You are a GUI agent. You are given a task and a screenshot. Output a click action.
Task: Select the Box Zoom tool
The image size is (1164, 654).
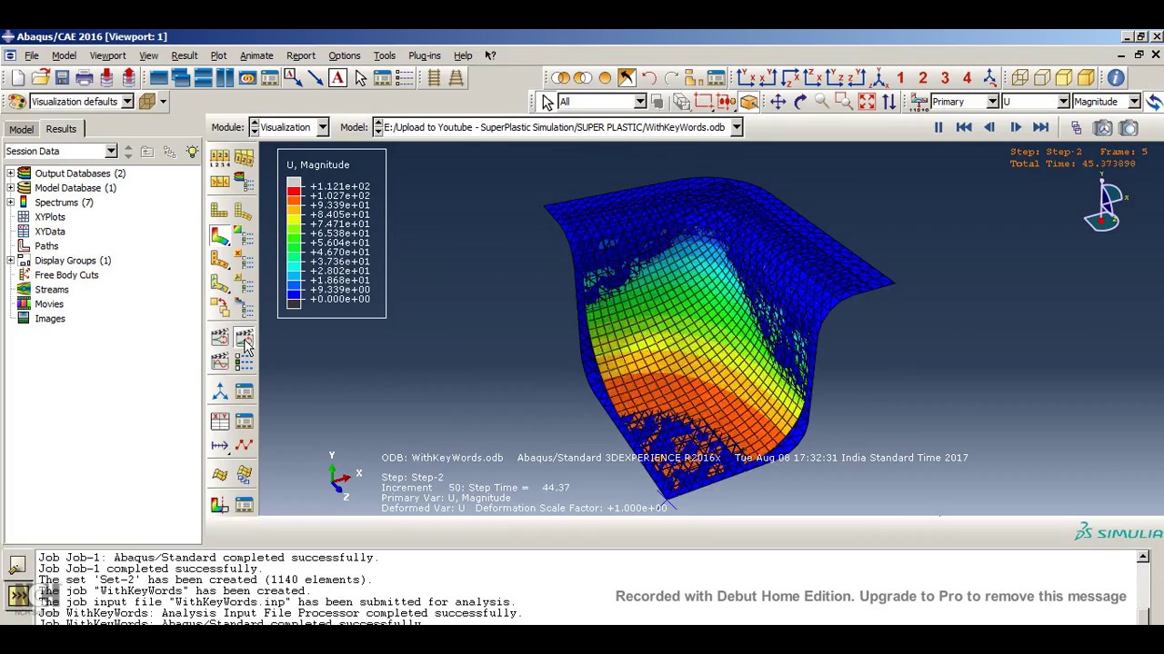[x=844, y=102]
